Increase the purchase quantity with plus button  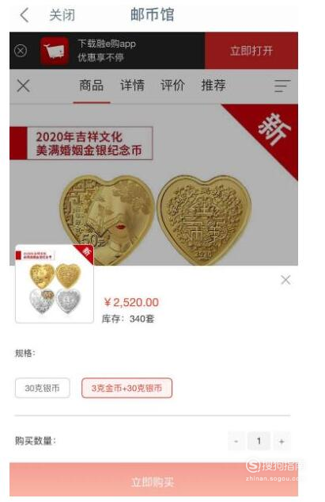[x=282, y=441]
